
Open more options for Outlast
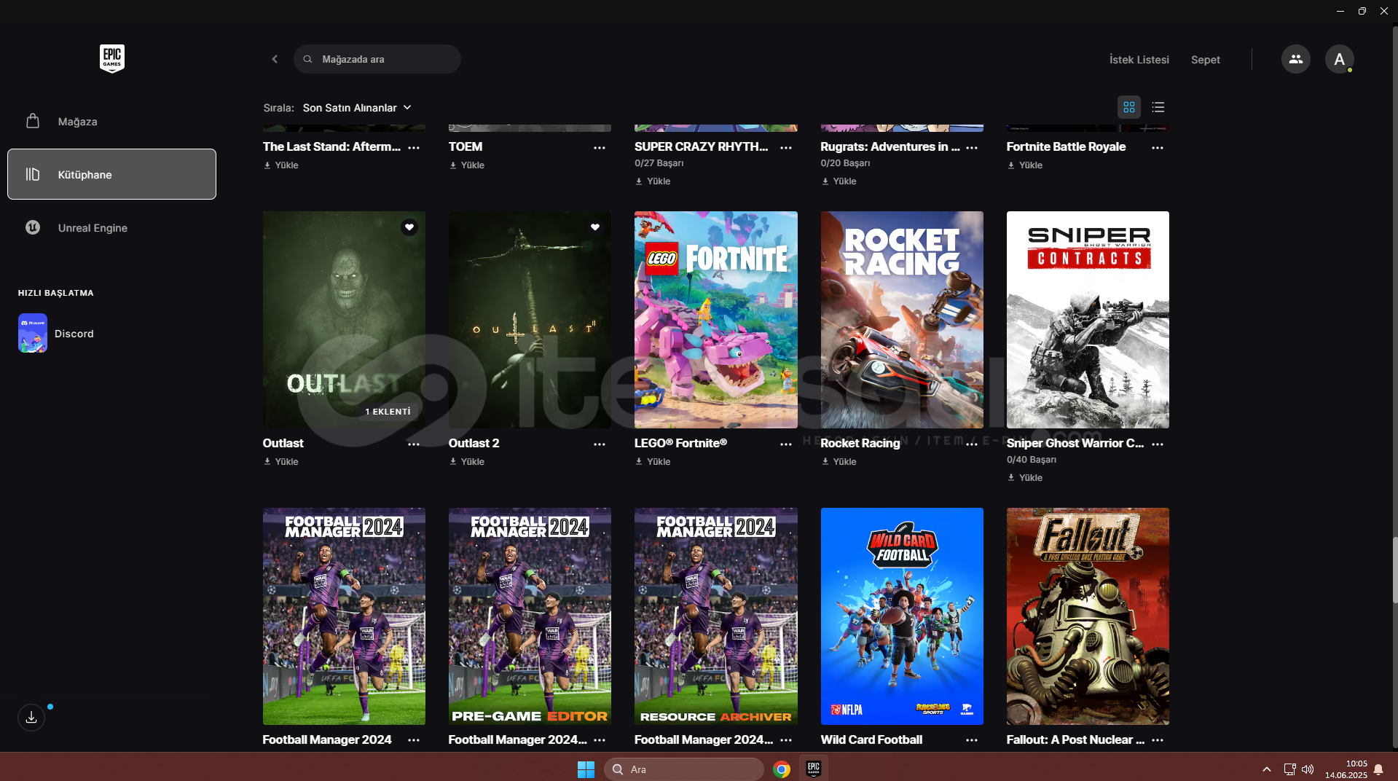coord(414,444)
